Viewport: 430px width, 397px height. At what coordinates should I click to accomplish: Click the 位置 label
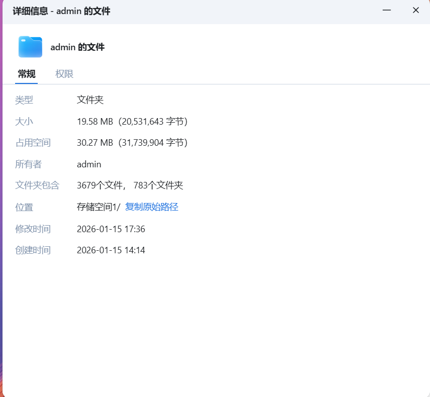(24, 207)
